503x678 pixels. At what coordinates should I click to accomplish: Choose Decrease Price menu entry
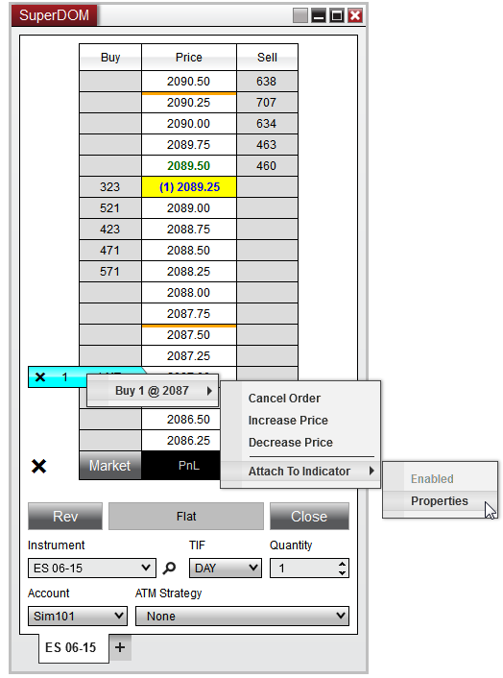(291, 443)
